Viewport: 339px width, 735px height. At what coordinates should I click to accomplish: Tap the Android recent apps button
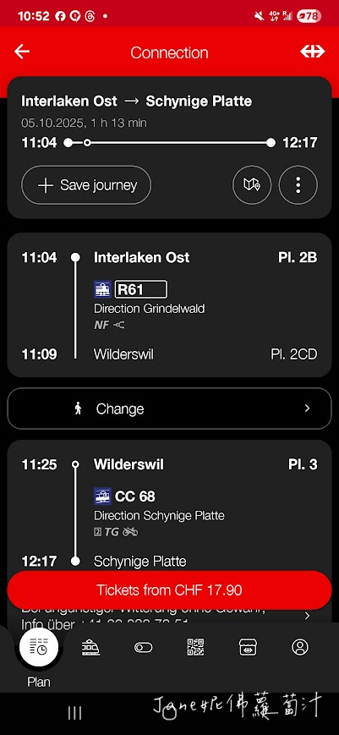[75, 713]
